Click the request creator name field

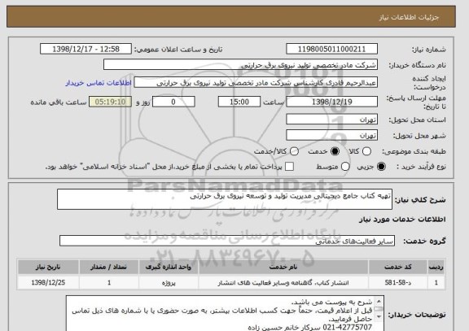tap(256, 83)
